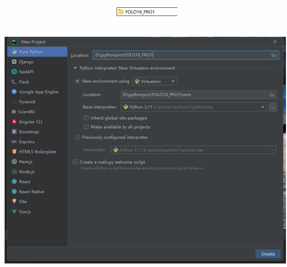
Task: Click the ellipsis button beside Base interpreter
Action: [273, 107]
